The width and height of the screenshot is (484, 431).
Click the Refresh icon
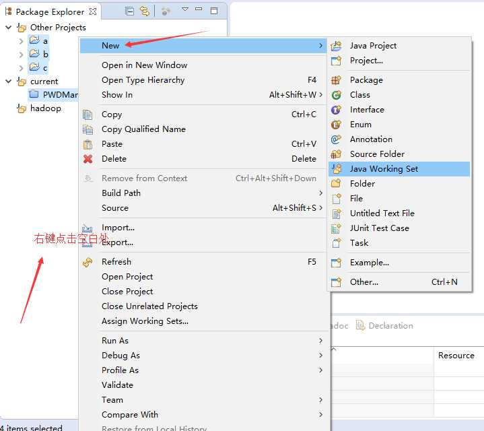click(88, 263)
